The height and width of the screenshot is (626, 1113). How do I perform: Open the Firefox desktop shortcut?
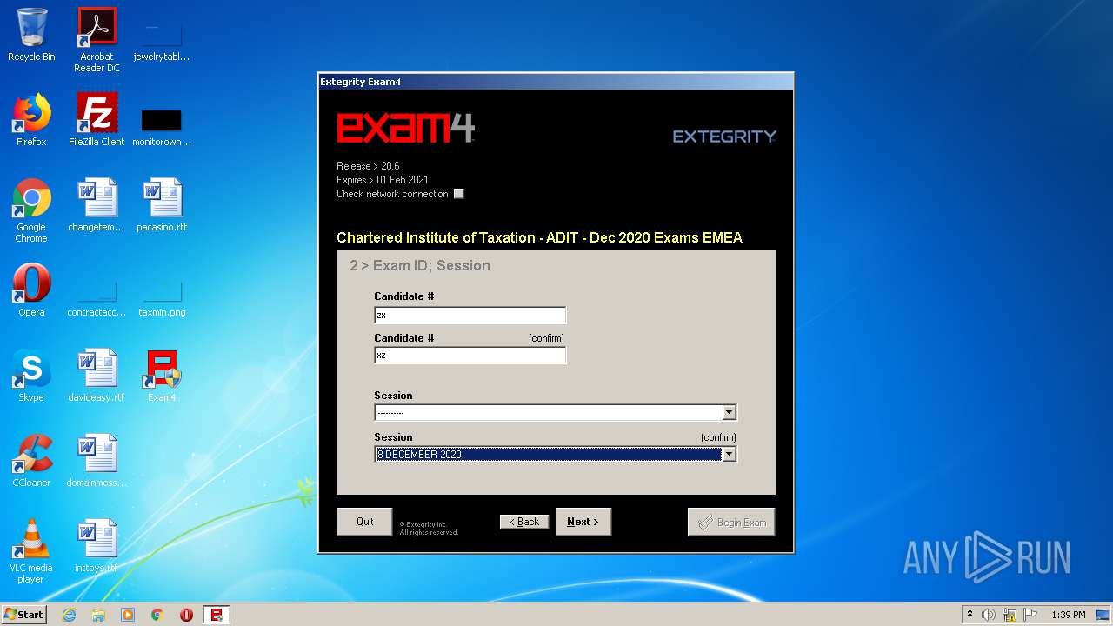point(31,120)
